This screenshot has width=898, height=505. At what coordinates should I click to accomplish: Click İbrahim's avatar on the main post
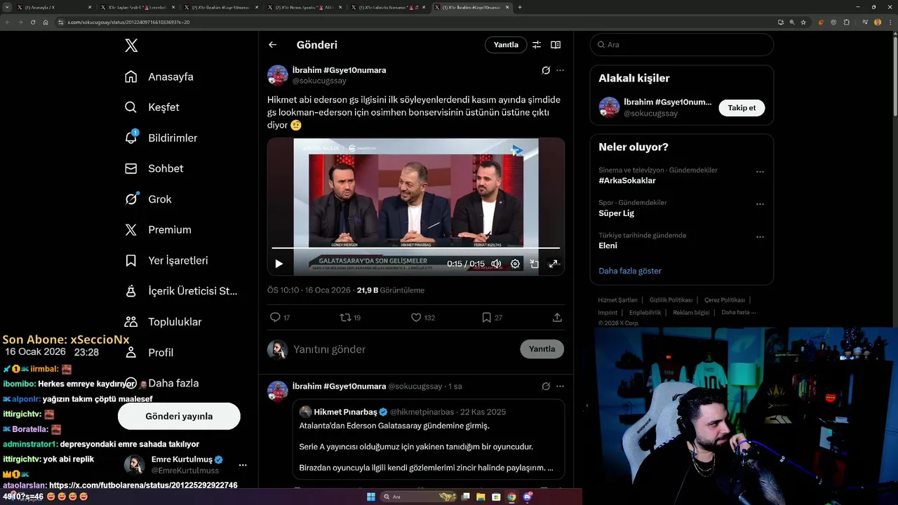click(x=278, y=75)
